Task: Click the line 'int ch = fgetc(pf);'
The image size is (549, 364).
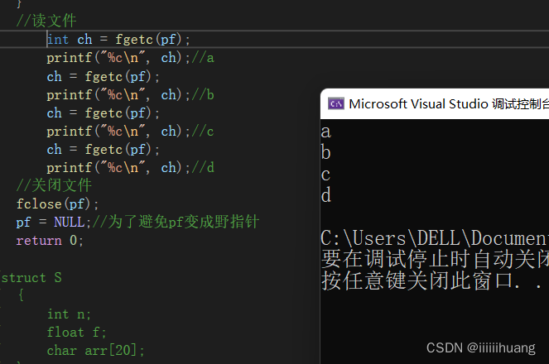Action: [118, 39]
